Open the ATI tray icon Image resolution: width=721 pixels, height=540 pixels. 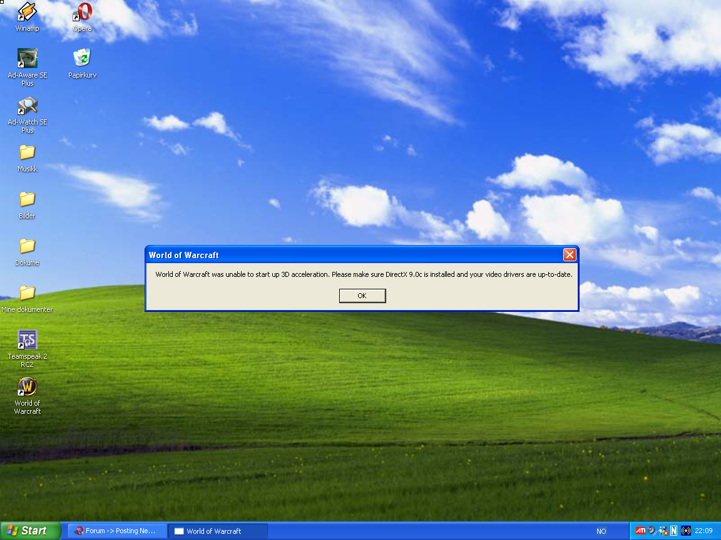coord(640,531)
